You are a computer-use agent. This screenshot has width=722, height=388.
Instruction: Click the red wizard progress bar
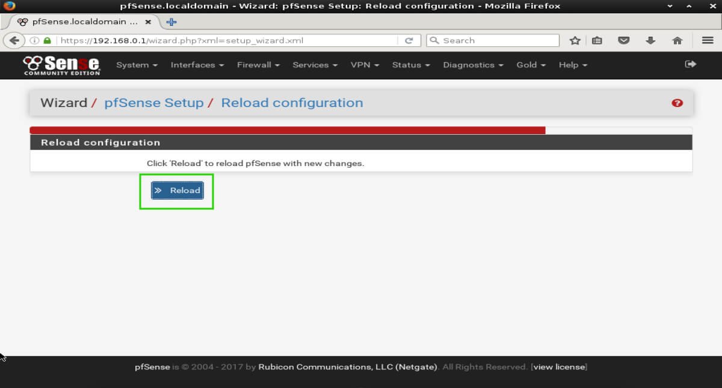tap(288, 130)
